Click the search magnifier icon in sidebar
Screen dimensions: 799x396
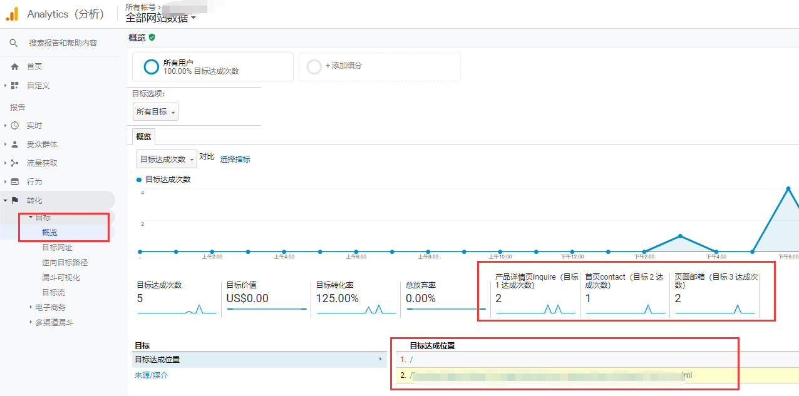pyautogui.click(x=14, y=43)
